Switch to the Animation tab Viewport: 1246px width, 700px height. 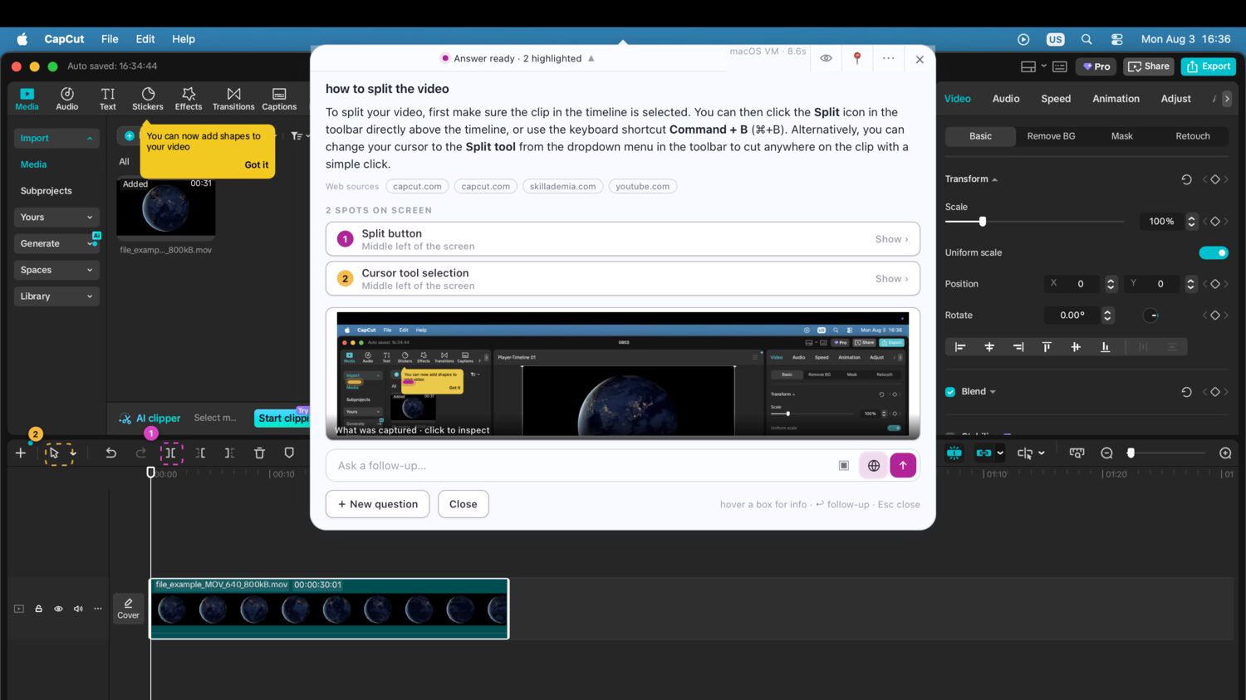(1116, 99)
